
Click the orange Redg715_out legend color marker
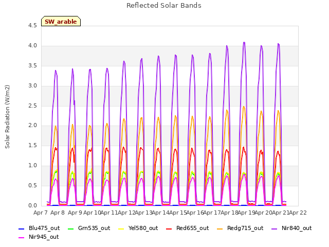coord(220,228)
